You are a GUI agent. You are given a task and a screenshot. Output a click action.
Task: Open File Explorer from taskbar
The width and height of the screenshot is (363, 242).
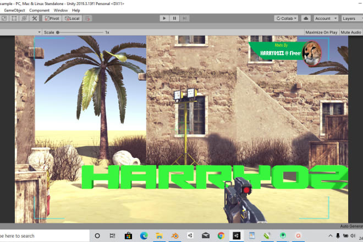point(159,236)
